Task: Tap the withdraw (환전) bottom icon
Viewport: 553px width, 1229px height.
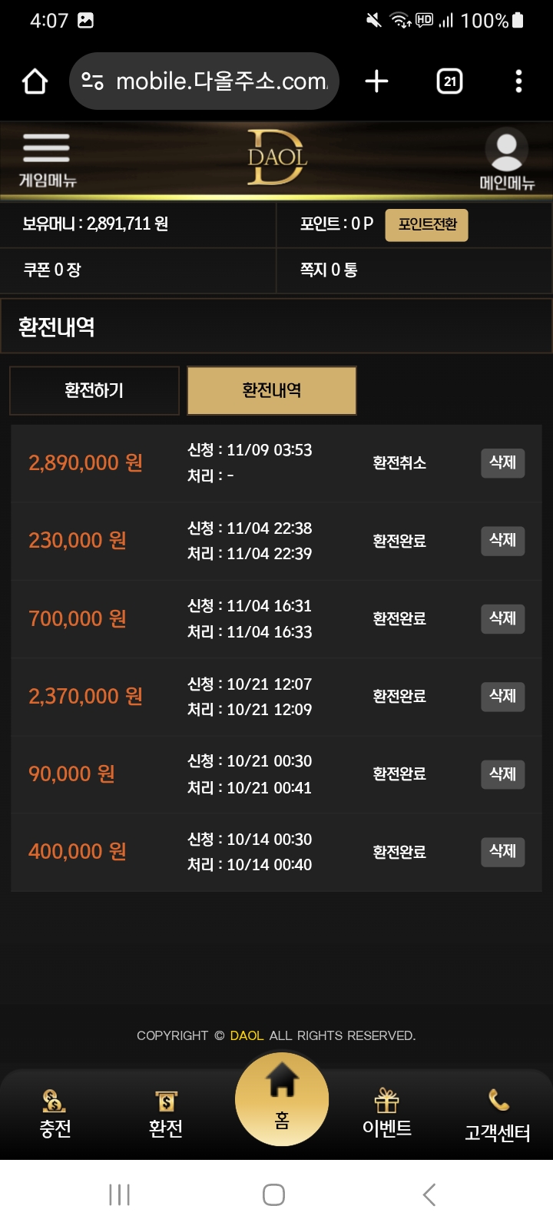Action: (x=165, y=1113)
